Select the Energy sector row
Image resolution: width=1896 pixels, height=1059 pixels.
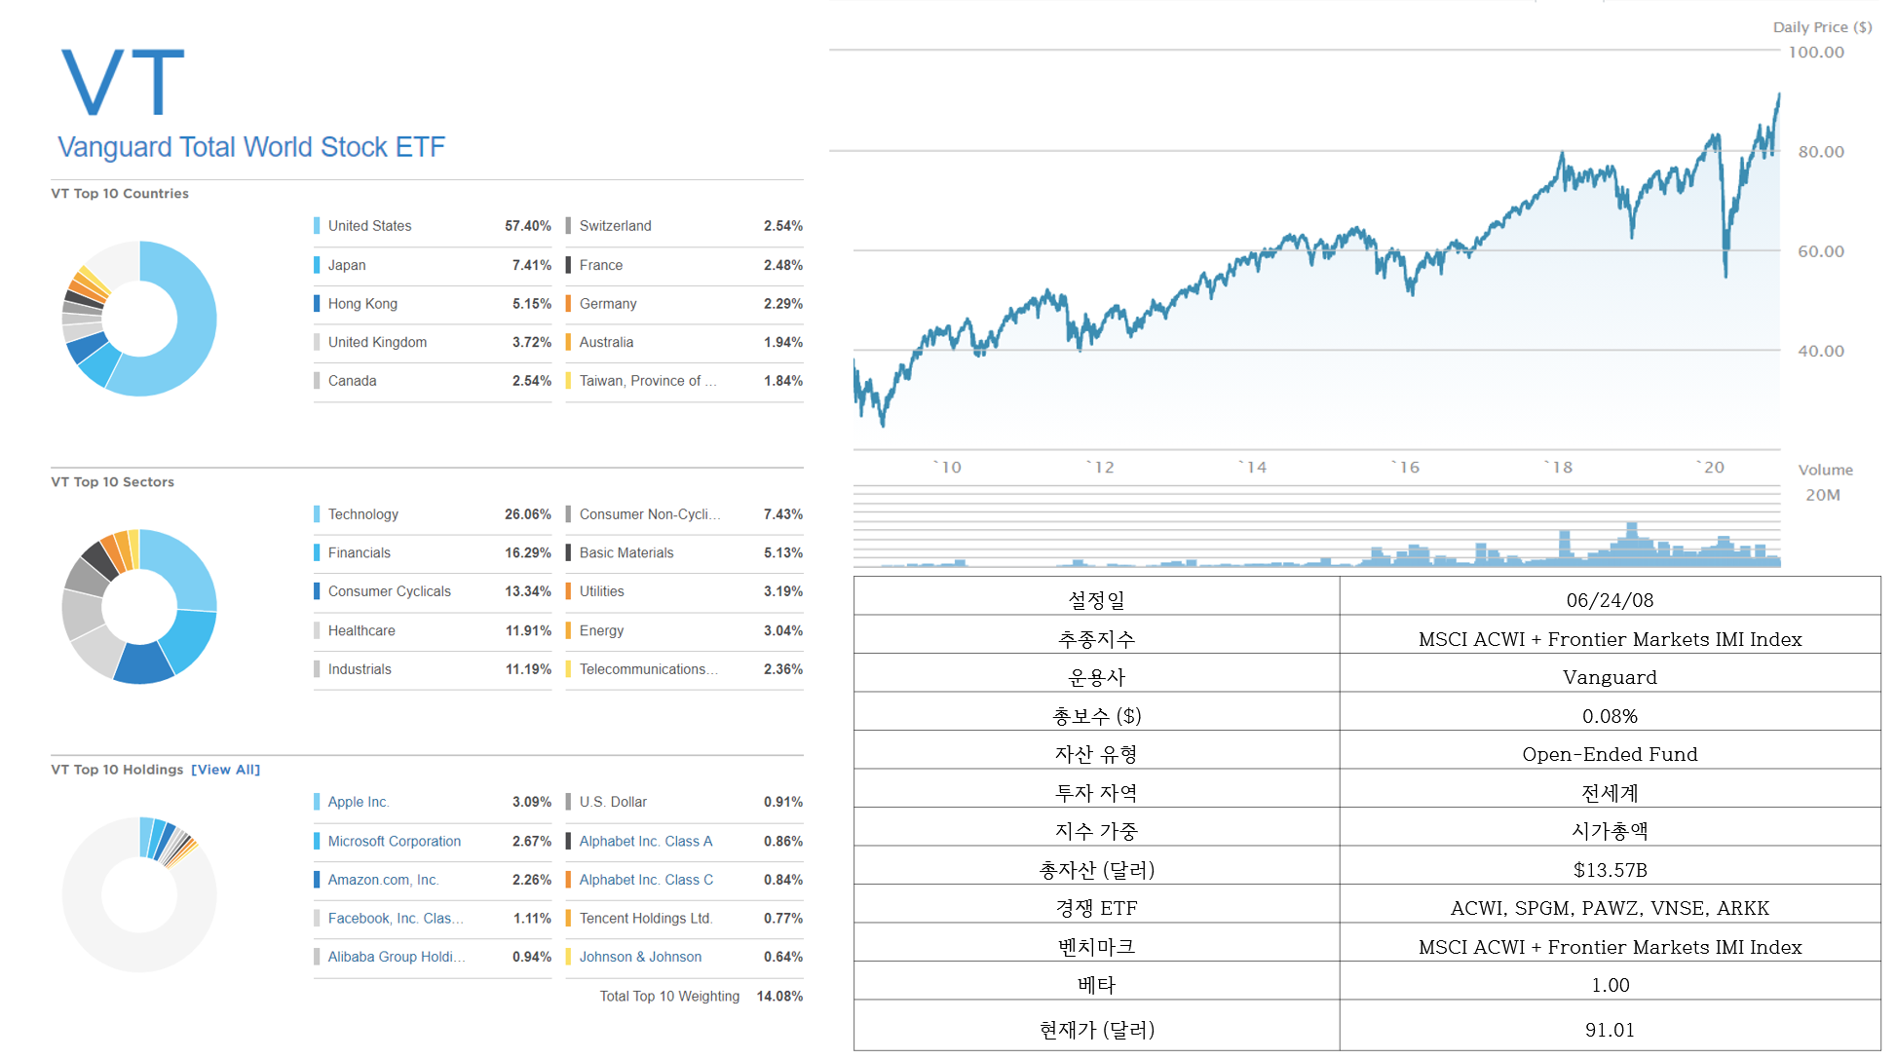coord(684,630)
